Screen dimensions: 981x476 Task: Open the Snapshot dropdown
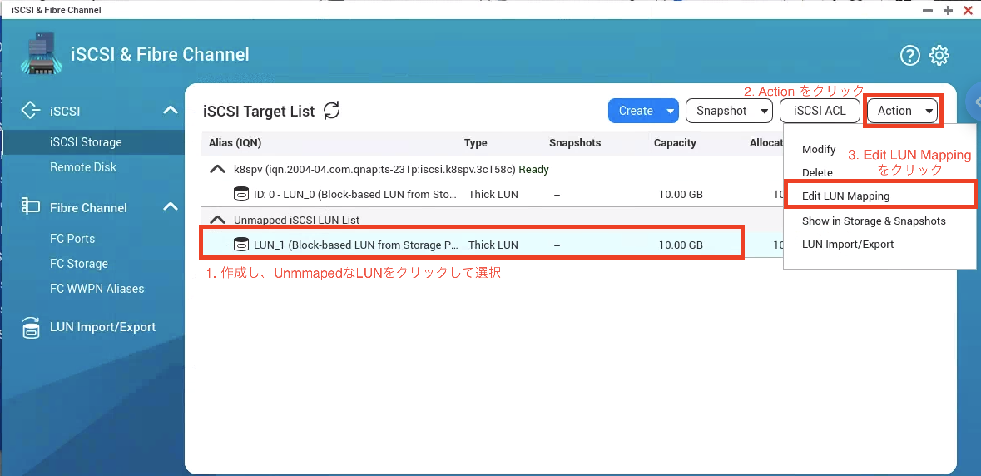pyautogui.click(x=729, y=111)
